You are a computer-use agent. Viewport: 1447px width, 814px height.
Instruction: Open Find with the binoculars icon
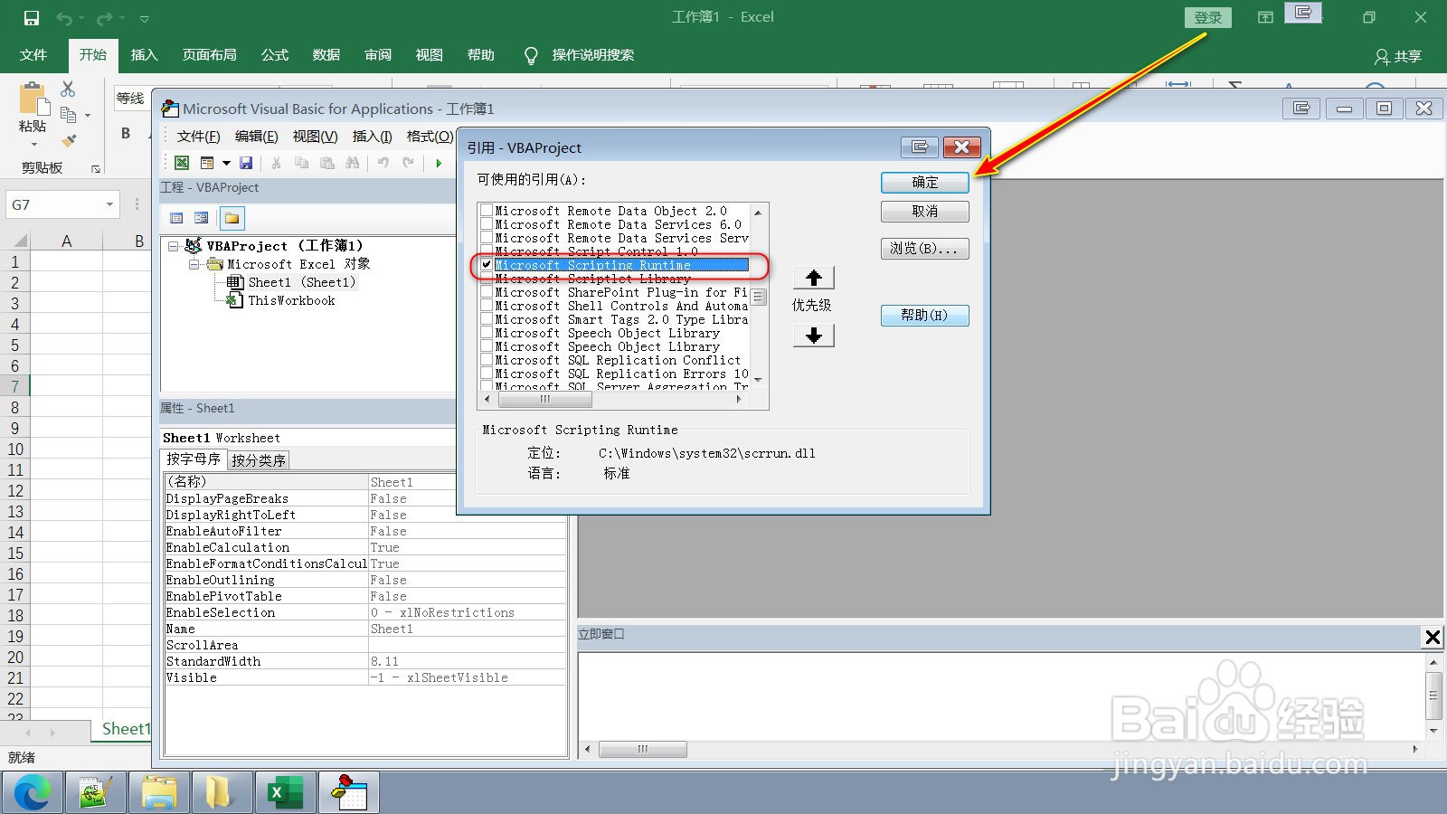pyautogui.click(x=352, y=163)
